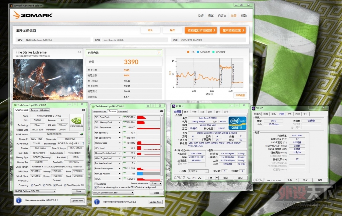
Task: Click the score help question mark icon
Action: click(x=159, y=53)
